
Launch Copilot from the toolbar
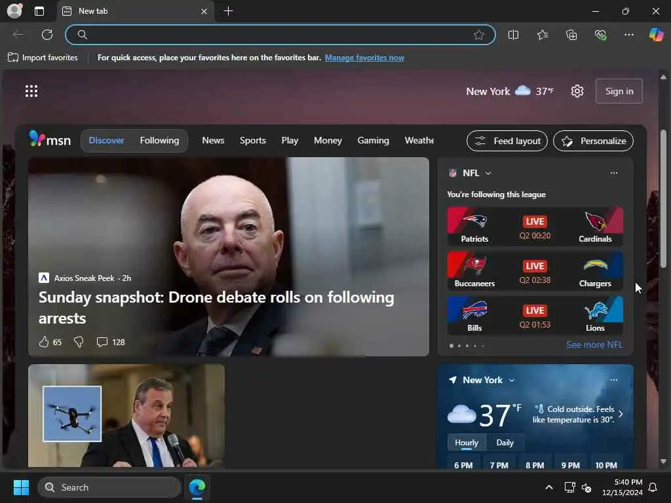[656, 35]
